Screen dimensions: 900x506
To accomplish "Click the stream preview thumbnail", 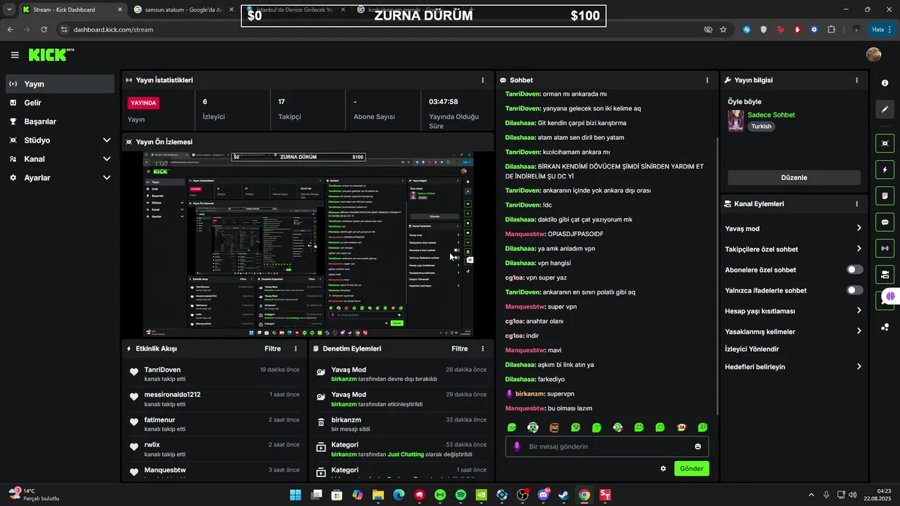I will [309, 244].
